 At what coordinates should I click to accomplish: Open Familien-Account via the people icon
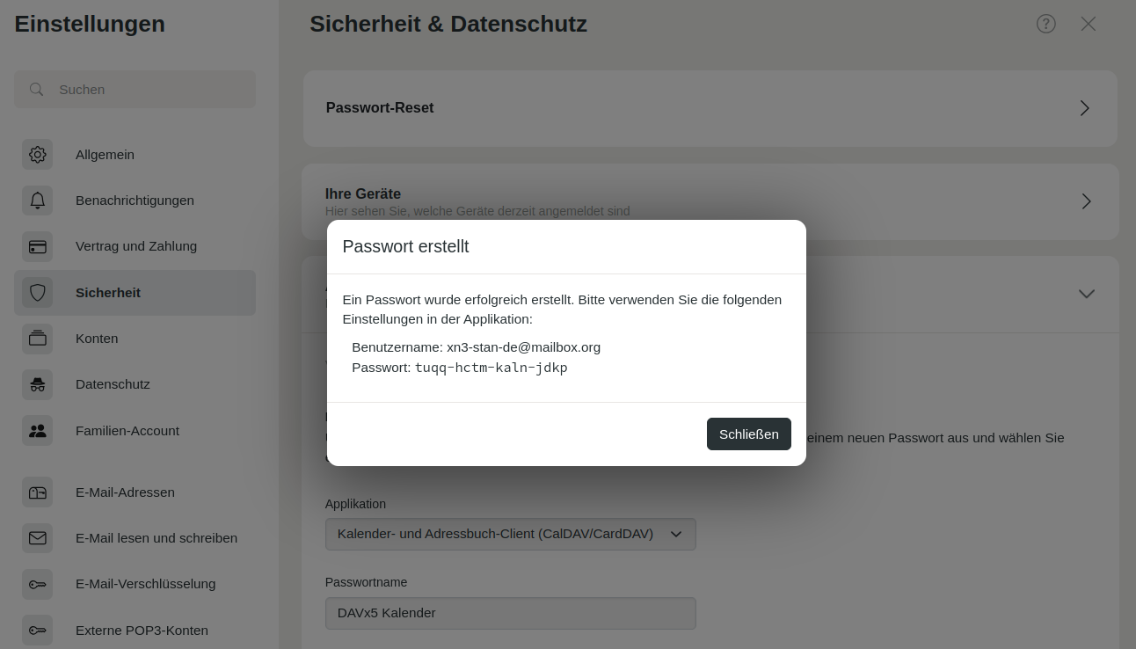38,431
